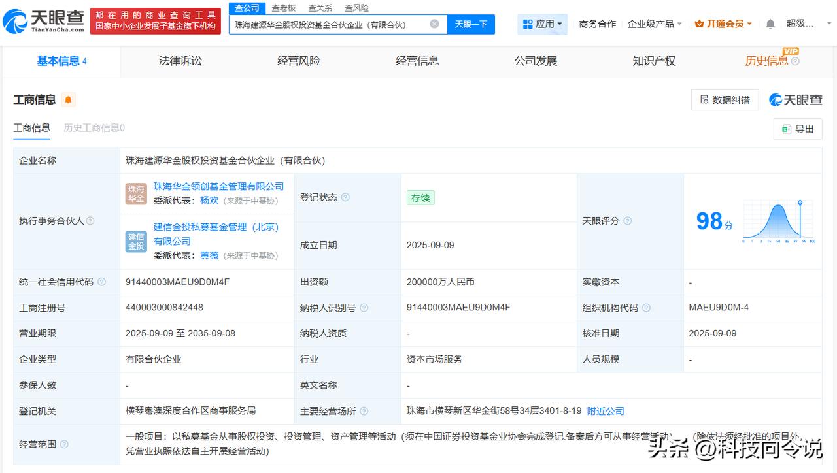This screenshot has height=473, width=837.
Task: Click 横琴粤澳深度合作区商事服务局 registrar text
Action: [x=190, y=411]
